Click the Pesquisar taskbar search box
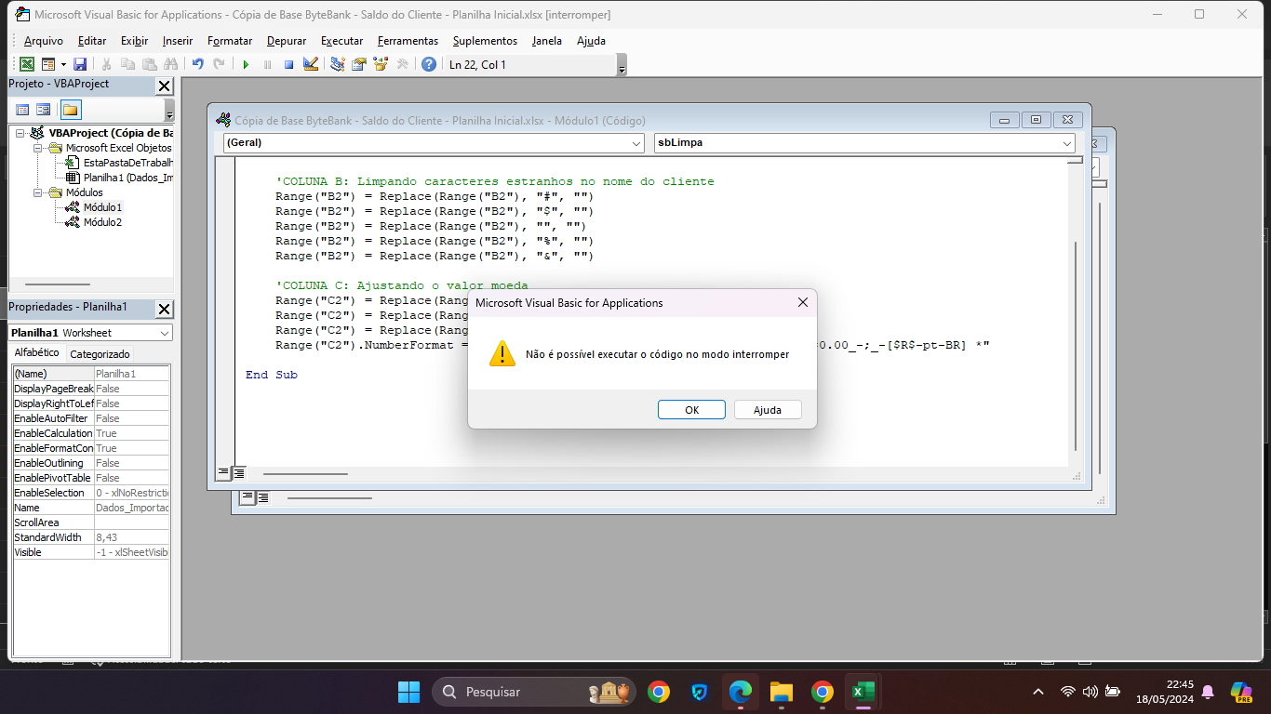The image size is (1271, 714). pyautogui.click(x=535, y=692)
